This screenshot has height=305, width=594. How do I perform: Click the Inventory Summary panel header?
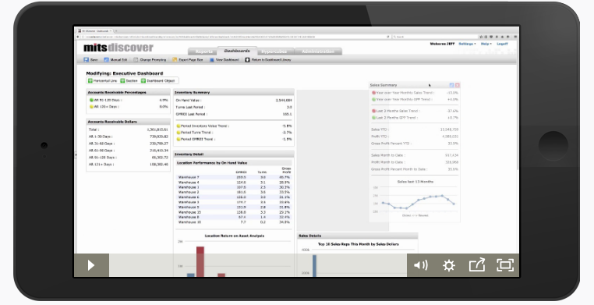(234, 92)
